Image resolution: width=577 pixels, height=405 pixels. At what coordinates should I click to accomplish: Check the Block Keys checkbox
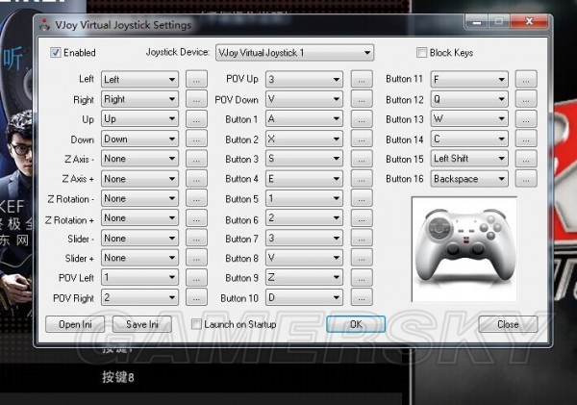[x=421, y=53]
